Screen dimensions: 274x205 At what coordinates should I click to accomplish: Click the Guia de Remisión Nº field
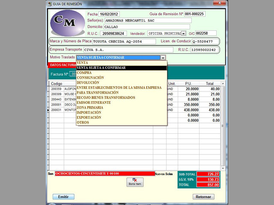coord(195,14)
